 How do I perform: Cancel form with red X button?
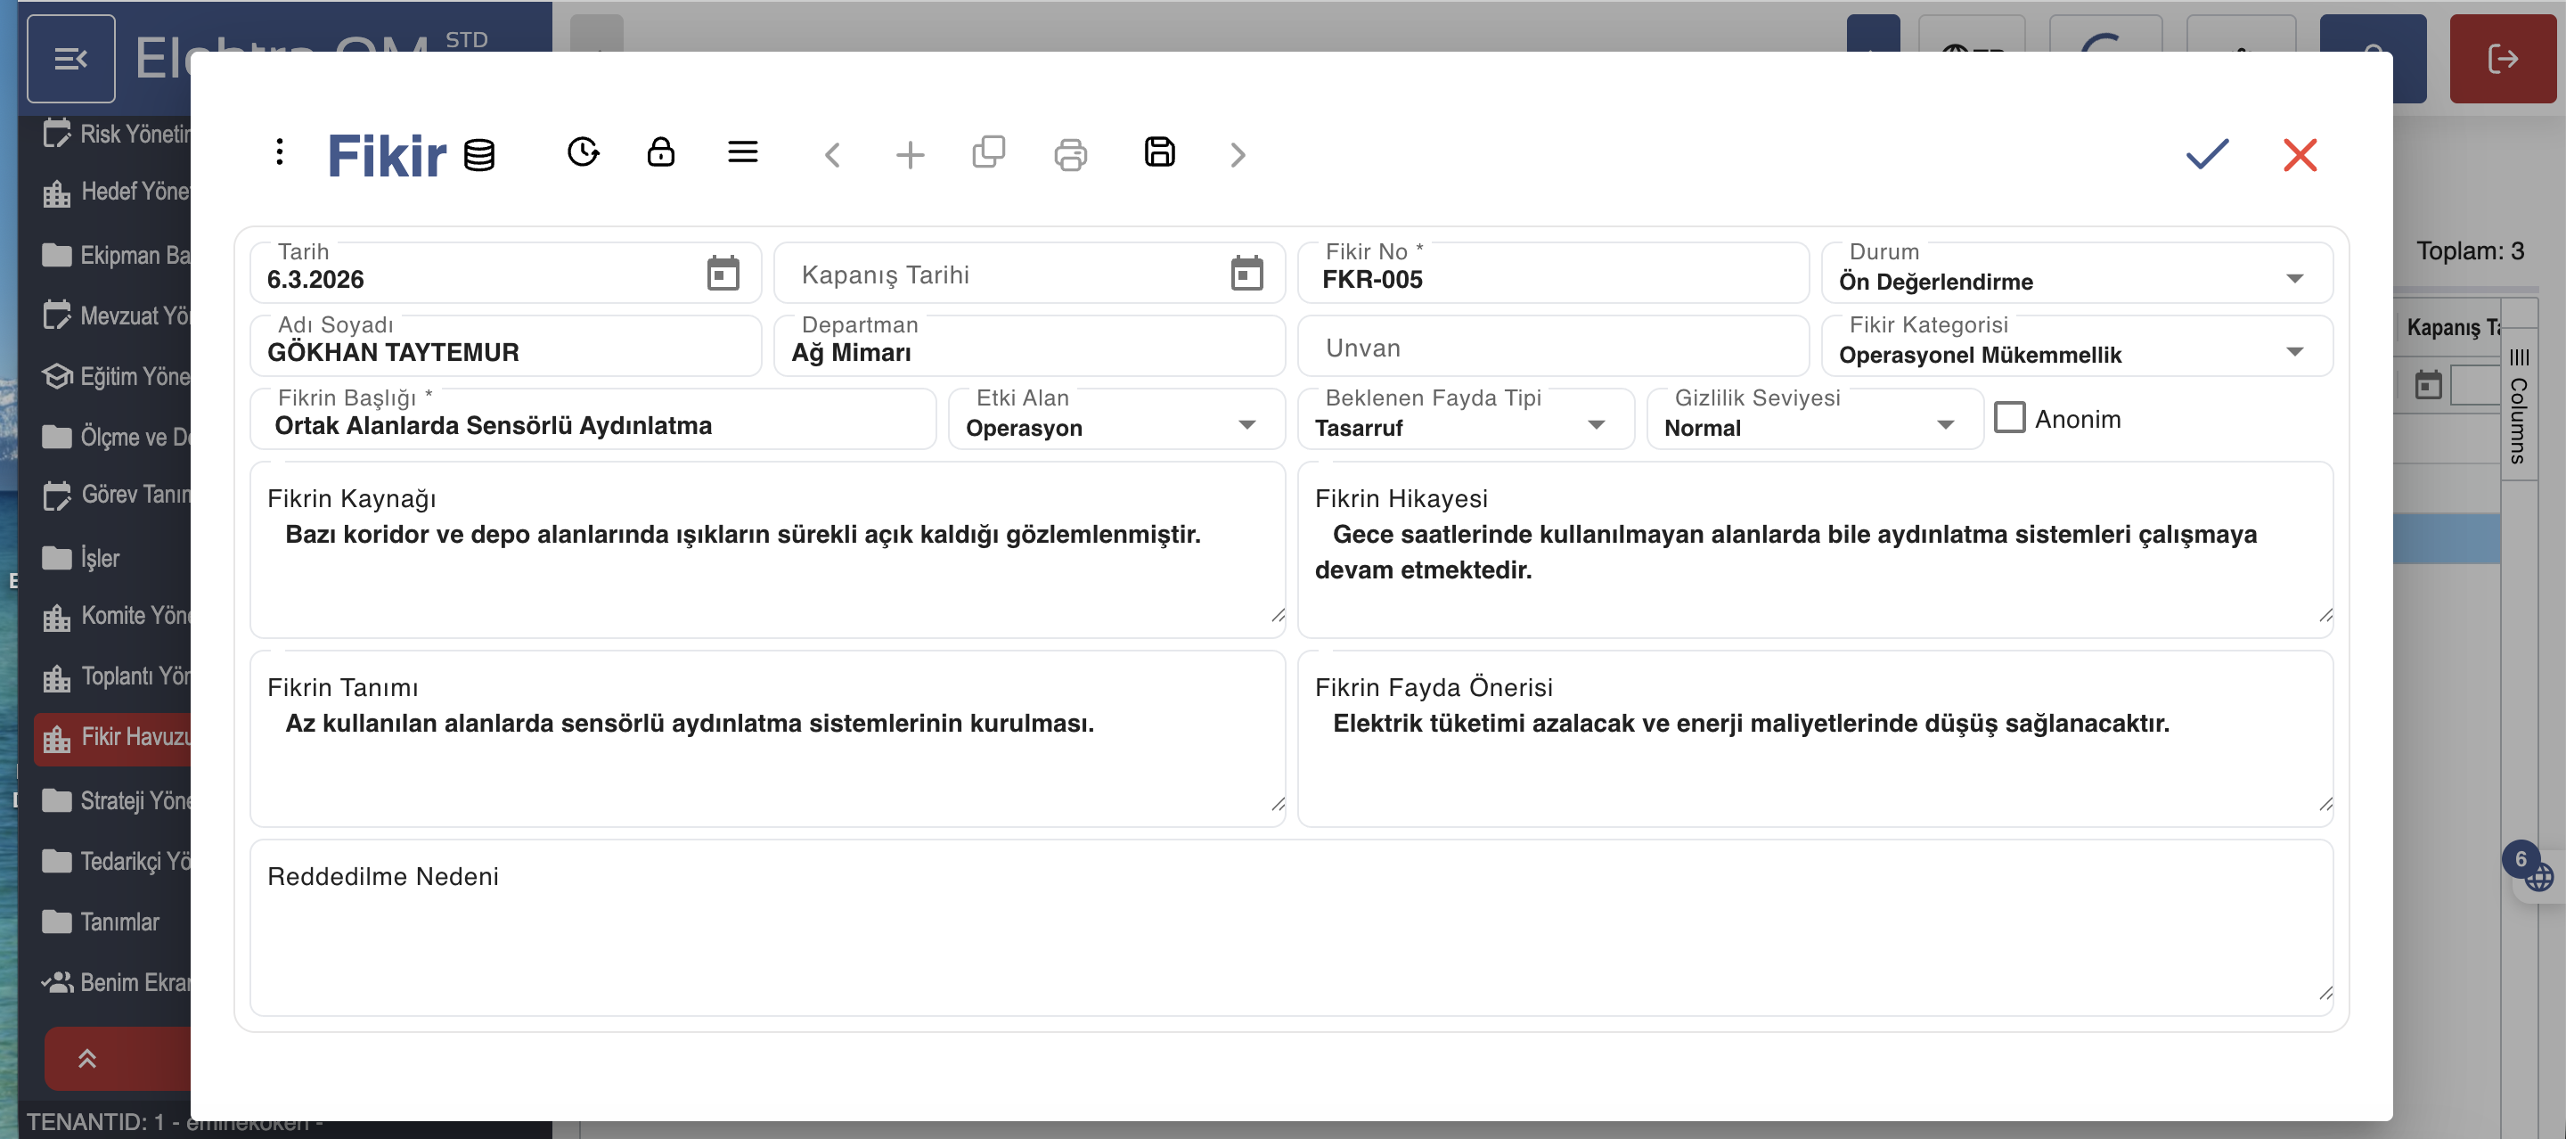[2299, 154]
